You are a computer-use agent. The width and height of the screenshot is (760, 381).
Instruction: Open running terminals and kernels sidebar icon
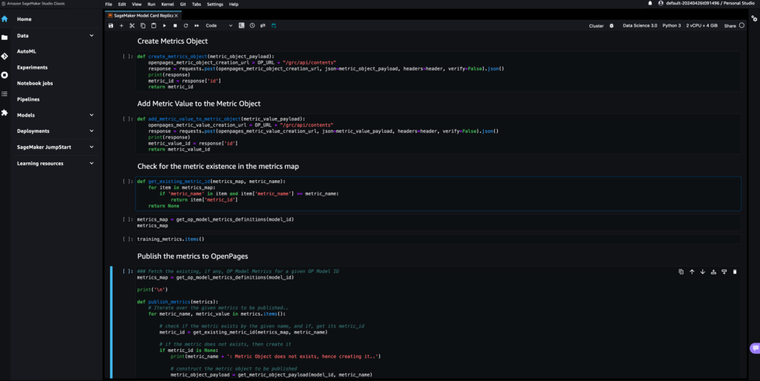[x=4, y=75]
